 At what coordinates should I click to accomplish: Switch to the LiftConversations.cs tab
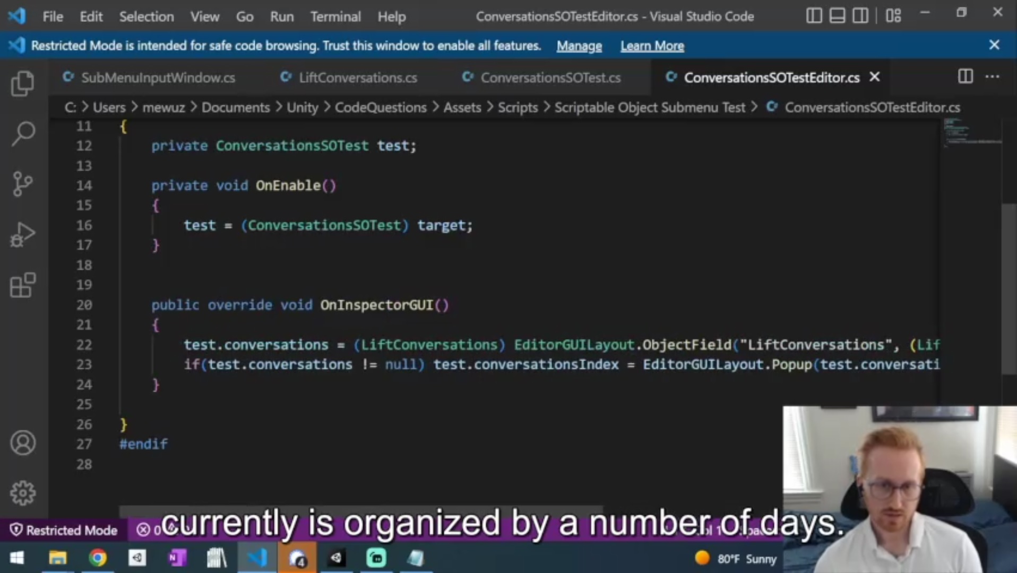(357, 78)
